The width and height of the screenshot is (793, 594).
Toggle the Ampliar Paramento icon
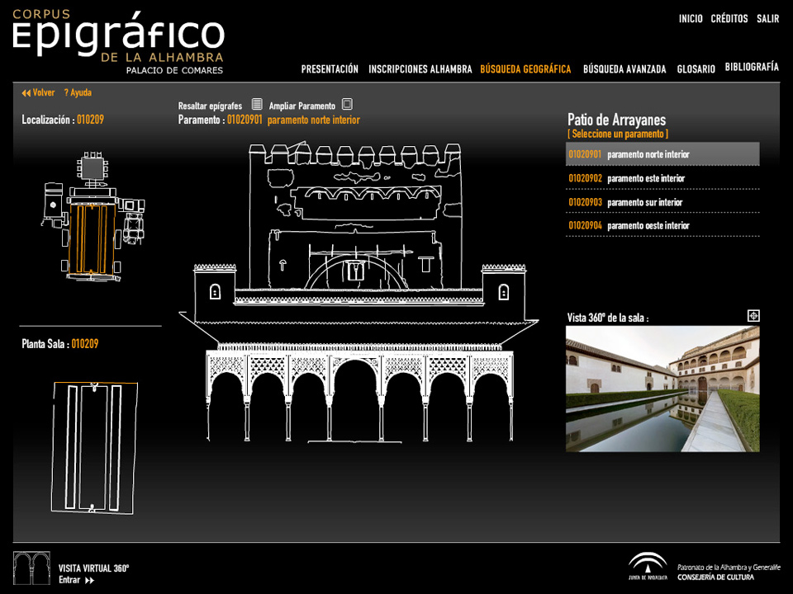coord(347,104)
